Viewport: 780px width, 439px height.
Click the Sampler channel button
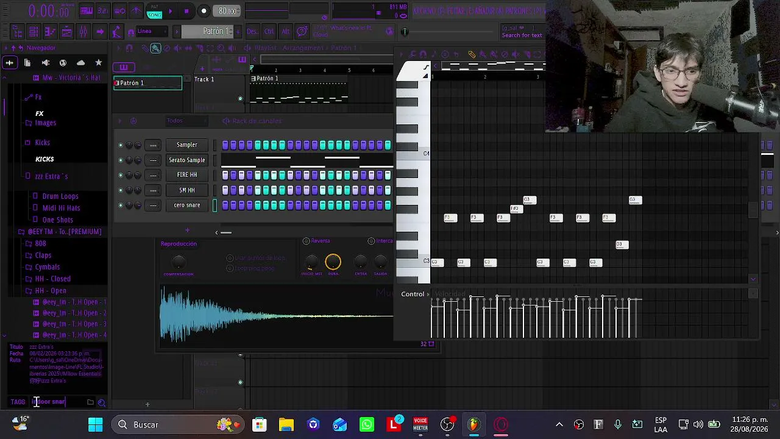(187, 145)
